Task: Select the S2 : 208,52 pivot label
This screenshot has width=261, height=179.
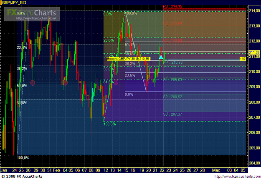Action: click(172, 97)
